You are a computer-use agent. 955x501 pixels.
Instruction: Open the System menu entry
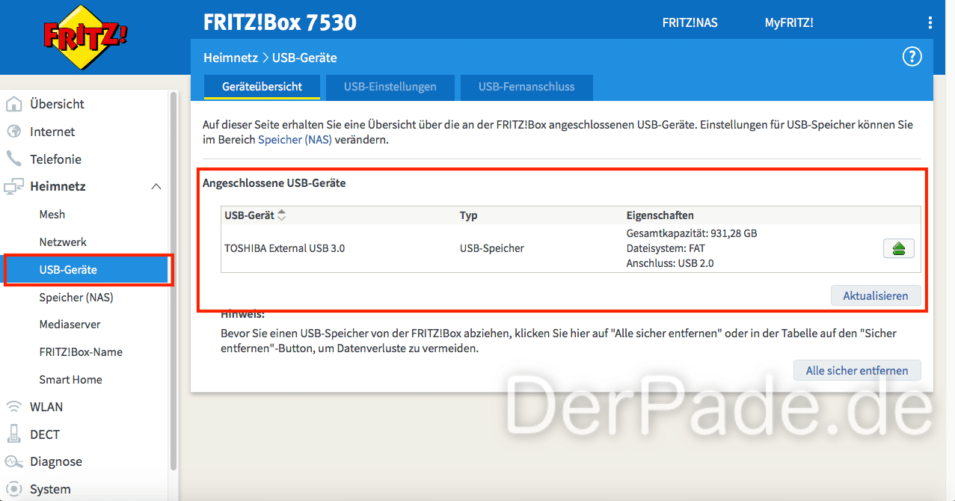click(50, 490)
